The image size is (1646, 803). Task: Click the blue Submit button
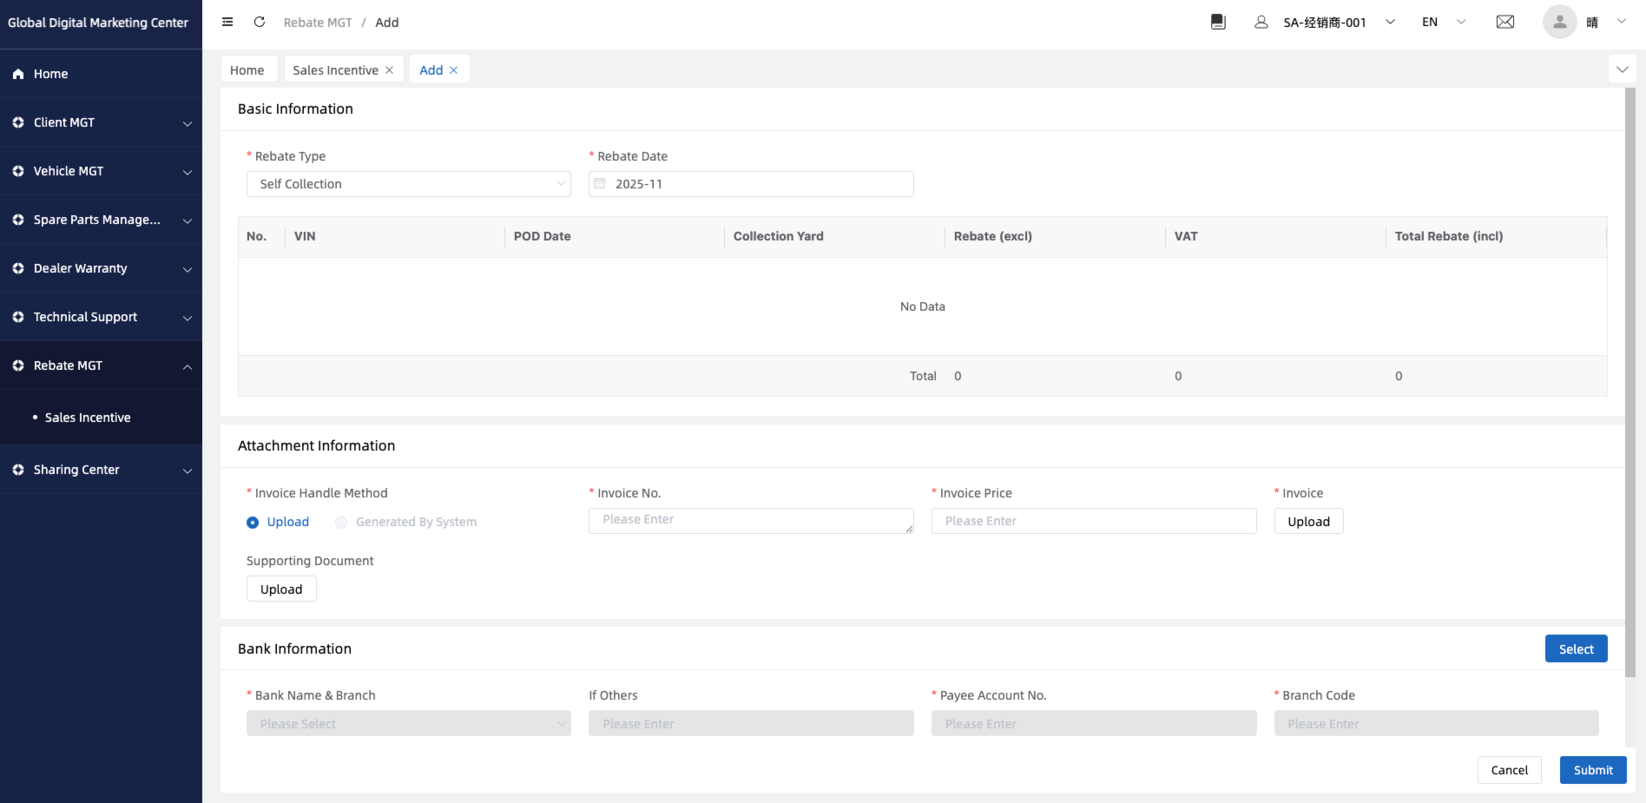click(x=1592, y=770)
